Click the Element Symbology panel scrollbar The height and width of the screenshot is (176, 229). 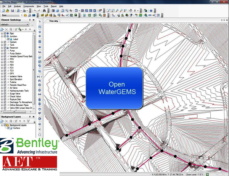[34, 69]
